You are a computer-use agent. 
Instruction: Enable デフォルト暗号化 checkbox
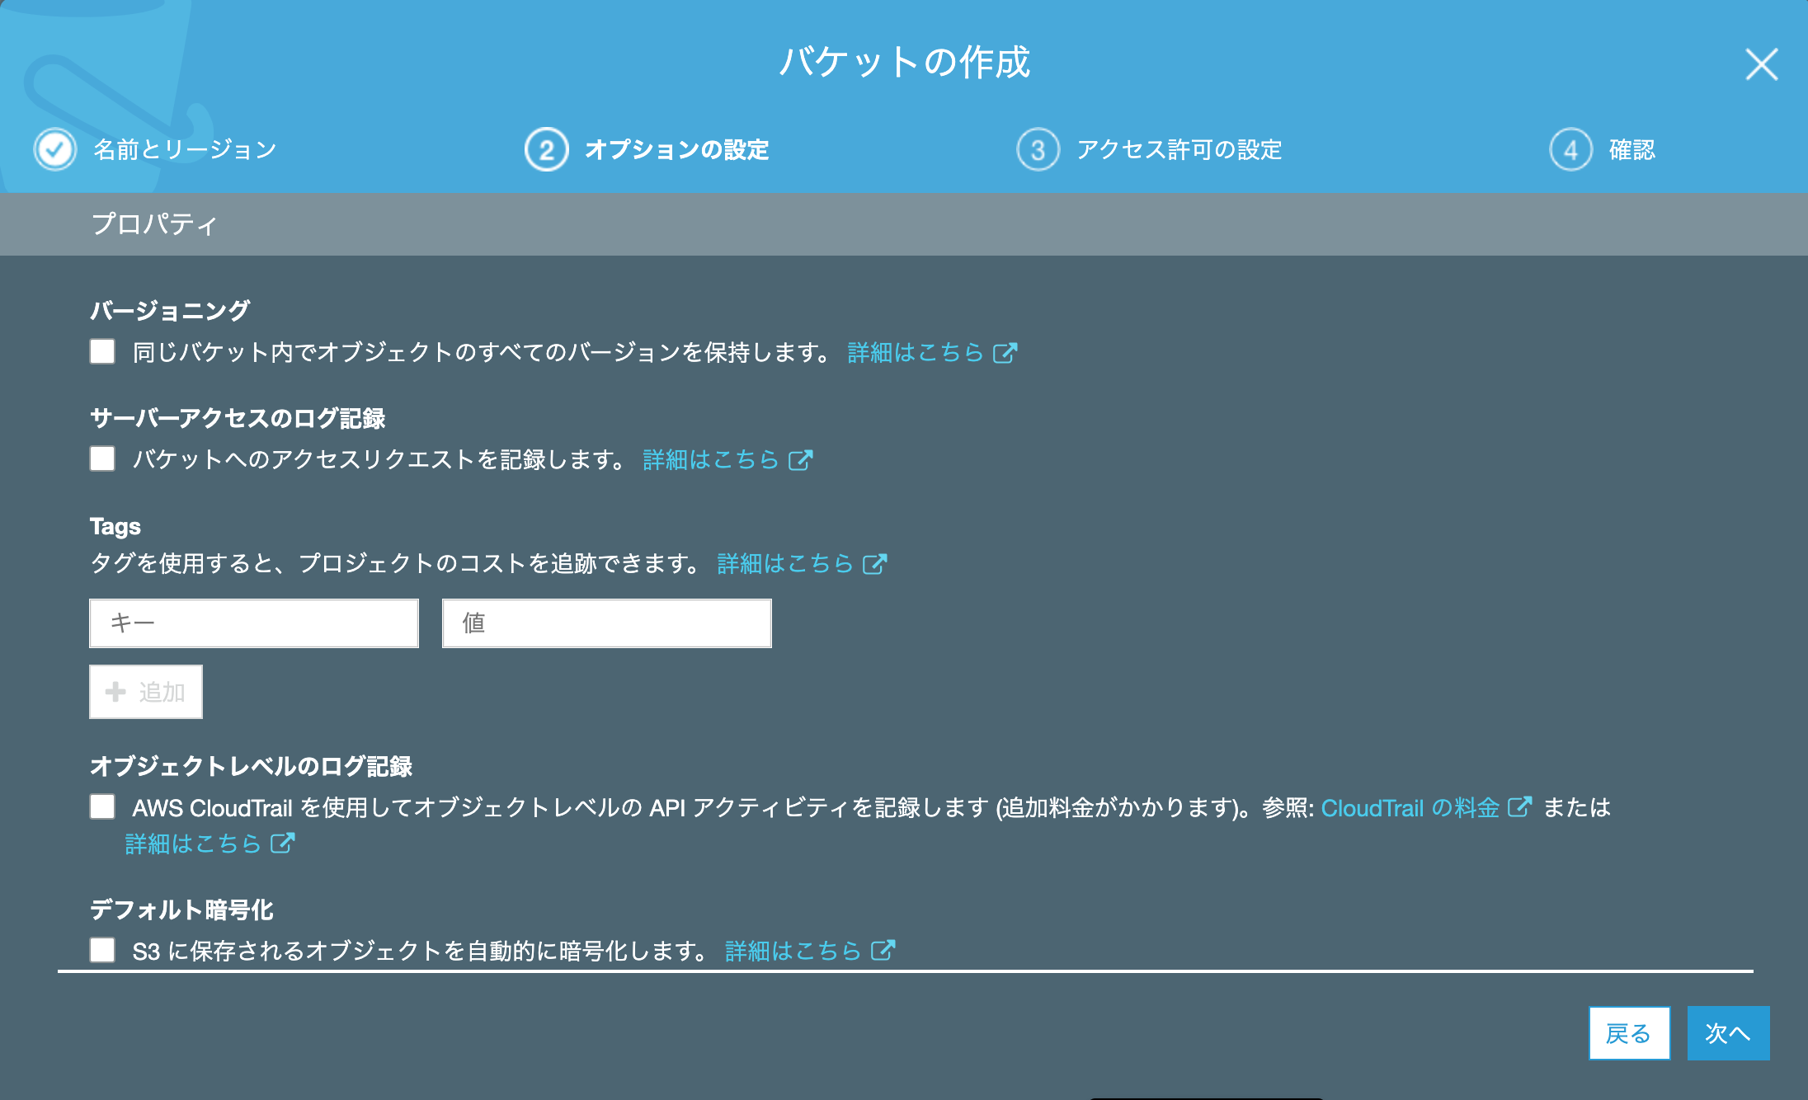(103, 952)
